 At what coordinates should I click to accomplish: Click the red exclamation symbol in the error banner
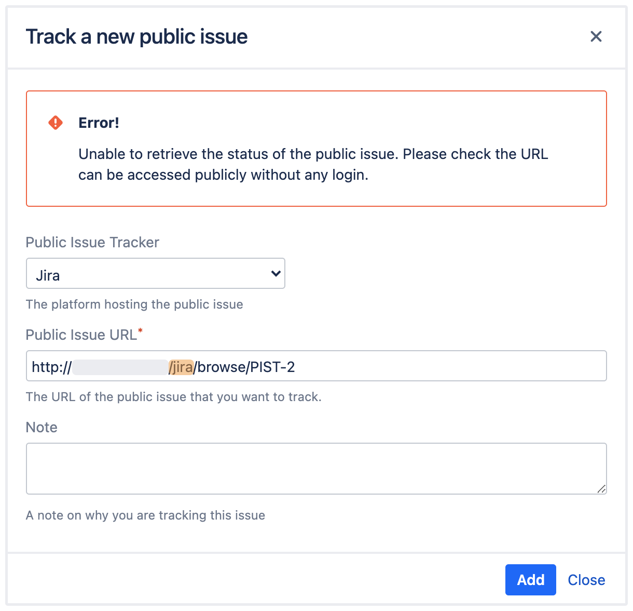(55, 122)
